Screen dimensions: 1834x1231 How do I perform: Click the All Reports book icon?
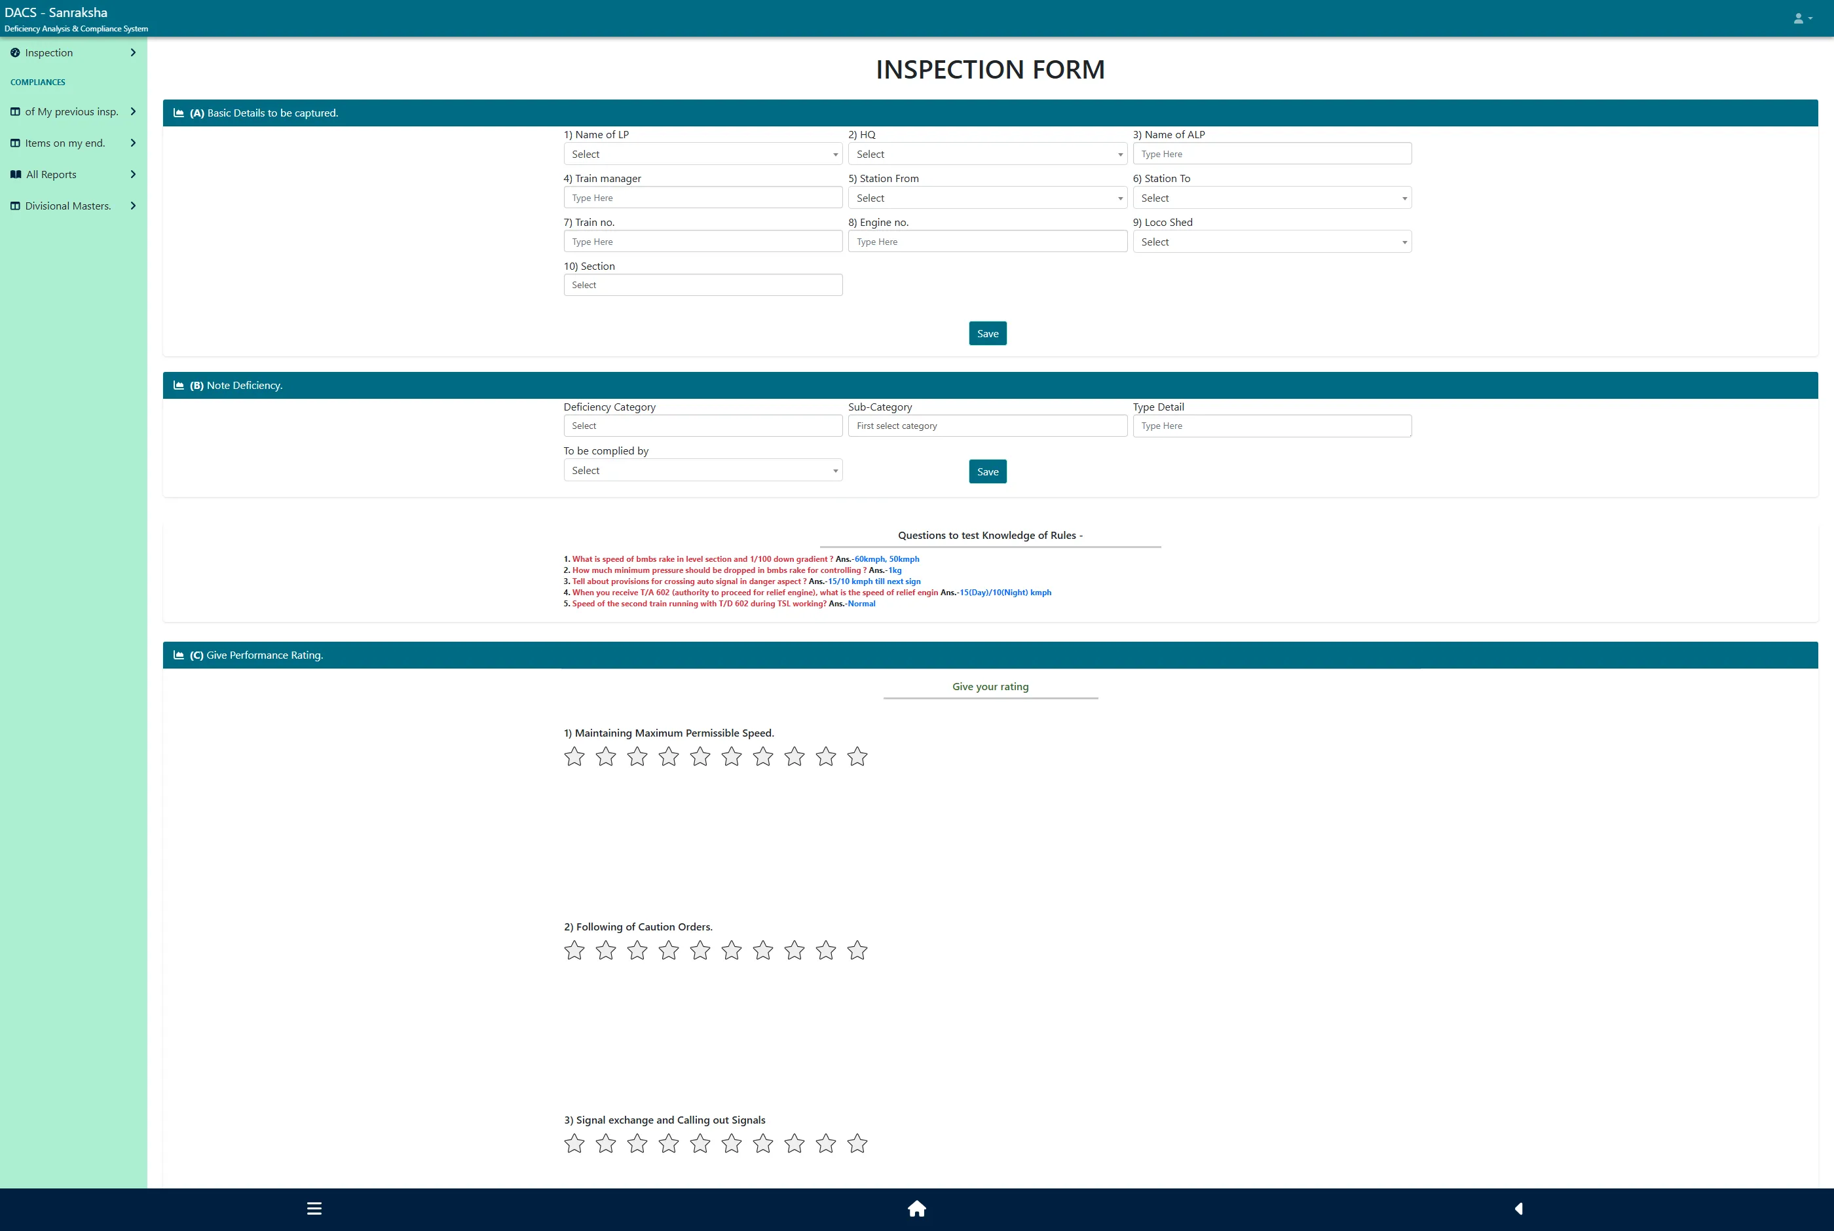click(x=16, y=174)
